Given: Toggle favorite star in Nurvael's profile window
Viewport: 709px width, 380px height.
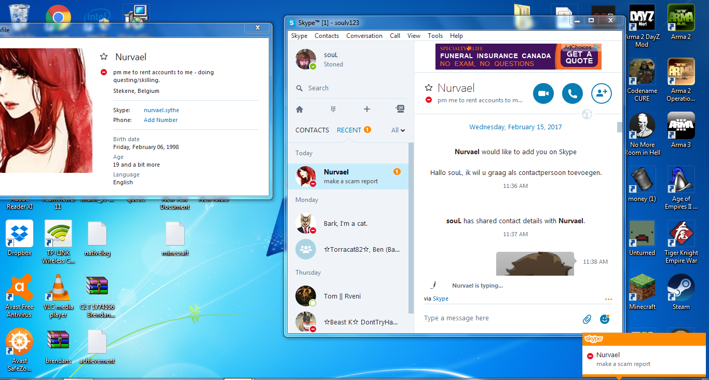Looking at the screenshot, I should [104, 57].
